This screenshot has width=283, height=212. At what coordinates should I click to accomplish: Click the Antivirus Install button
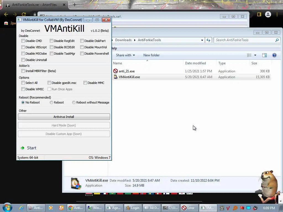pyautogui.click(x=64, y=117)
